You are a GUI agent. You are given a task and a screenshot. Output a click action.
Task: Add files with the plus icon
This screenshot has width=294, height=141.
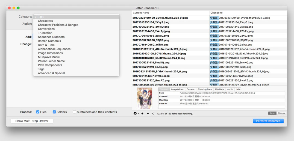(x=142, y=113)
